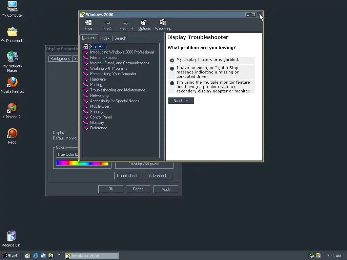Open the Options toolbar menu icon
Screen dimensions: 347x260
click(144, 23)
